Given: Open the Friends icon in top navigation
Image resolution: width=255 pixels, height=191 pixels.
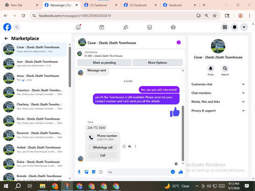Looking at the screenshot, I should (x=125, y=27).
